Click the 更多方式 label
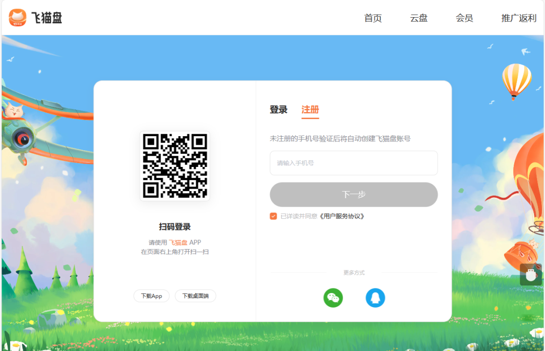 point(354,273)
